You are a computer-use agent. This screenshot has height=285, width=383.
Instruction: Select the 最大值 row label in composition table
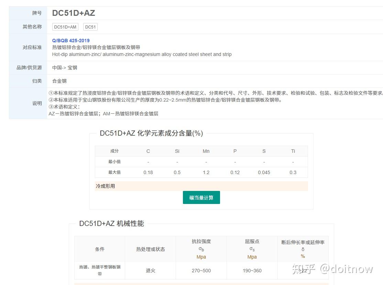click(x=114, y=172)
